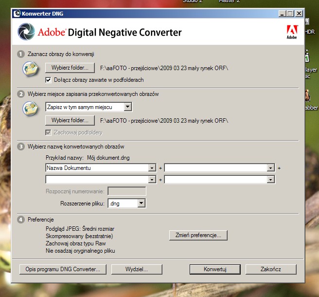Click the Konwerter DNG title bar icon
The width and height of the screenshot is (319, 297).
pyautogui.click(x=17, y=14)
